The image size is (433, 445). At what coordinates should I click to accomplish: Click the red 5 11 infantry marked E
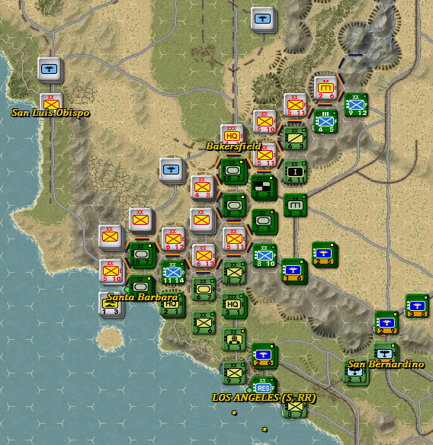[234, 239]
